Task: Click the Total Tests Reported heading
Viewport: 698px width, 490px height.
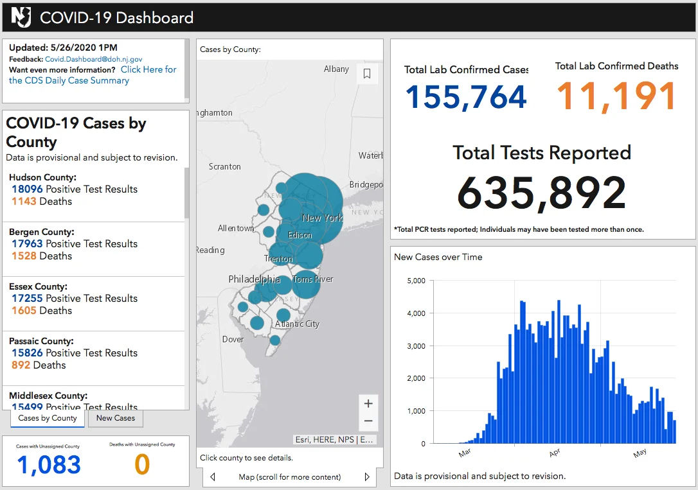Action: (x=542, y=152)
